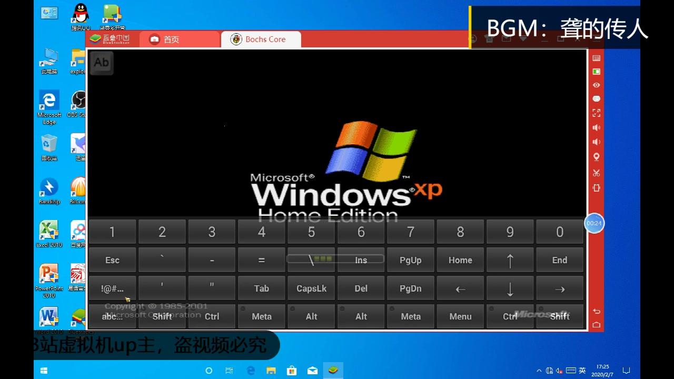Tap the PgDn key

[x=411, y=288]
